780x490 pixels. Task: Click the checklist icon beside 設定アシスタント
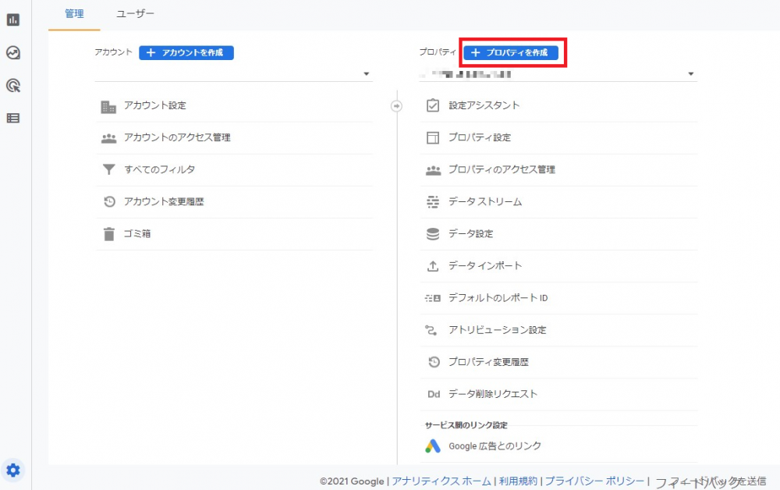coord(433,105)
